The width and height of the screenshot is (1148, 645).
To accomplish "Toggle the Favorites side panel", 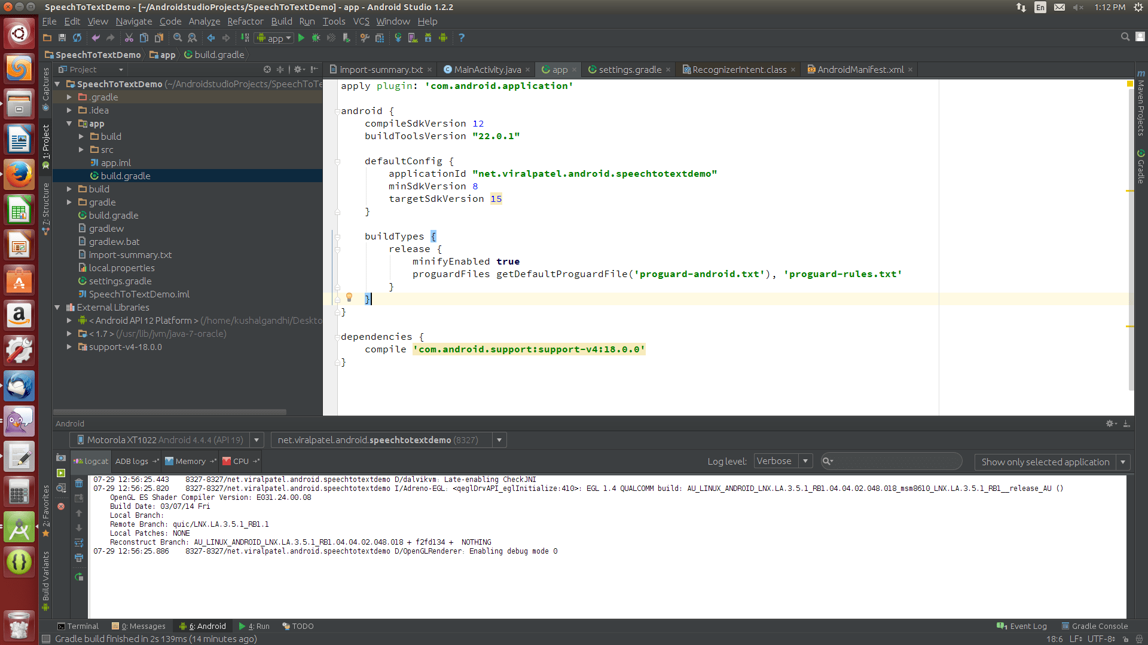I will 45,511.
